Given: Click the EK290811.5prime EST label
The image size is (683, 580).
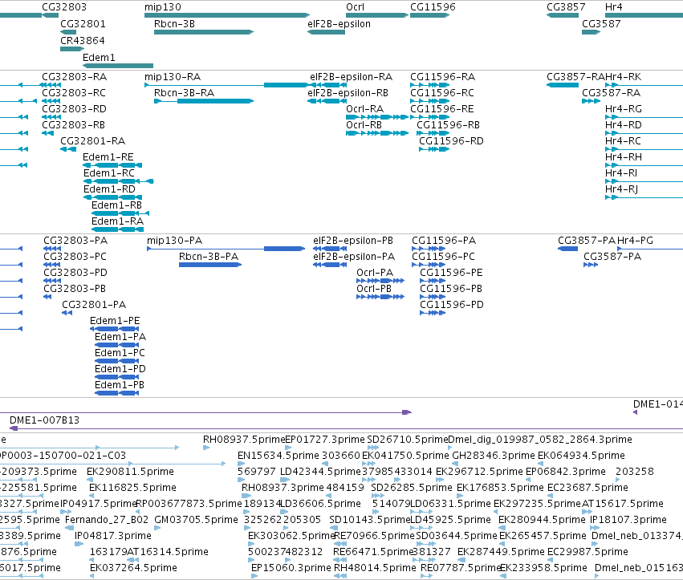Looking at the screenshot, I should pos(130,472).
